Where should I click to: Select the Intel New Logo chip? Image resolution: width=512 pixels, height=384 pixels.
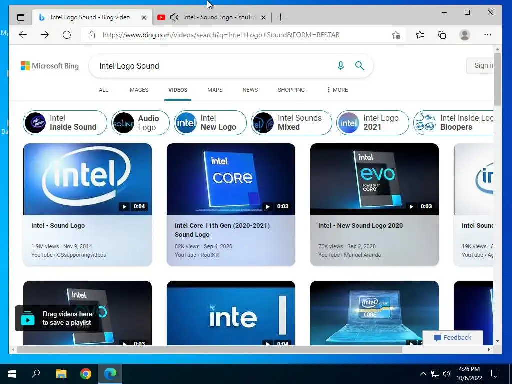210,123
